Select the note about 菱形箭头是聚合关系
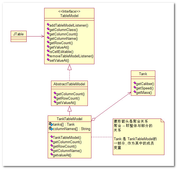 pos(139,137)
